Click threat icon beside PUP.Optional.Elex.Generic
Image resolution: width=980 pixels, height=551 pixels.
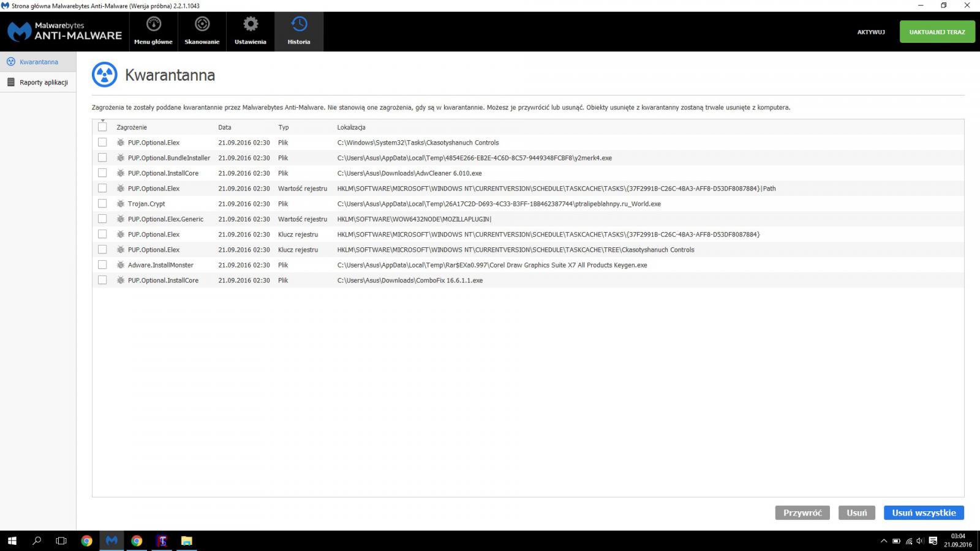[121, 219]
